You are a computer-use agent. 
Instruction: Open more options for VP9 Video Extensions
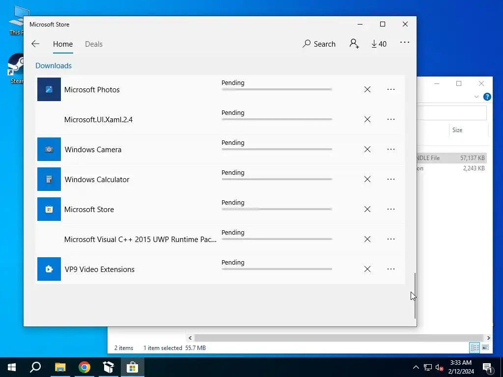pyautogui.click(x=391, y=269)
